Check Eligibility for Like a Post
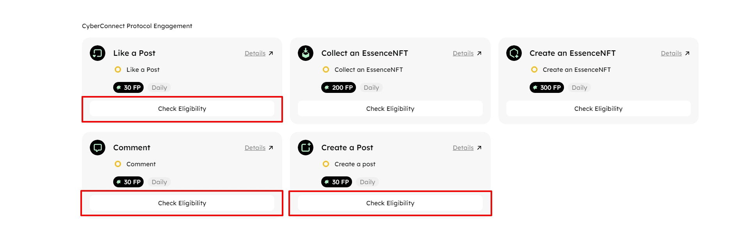 coord(182,108)
